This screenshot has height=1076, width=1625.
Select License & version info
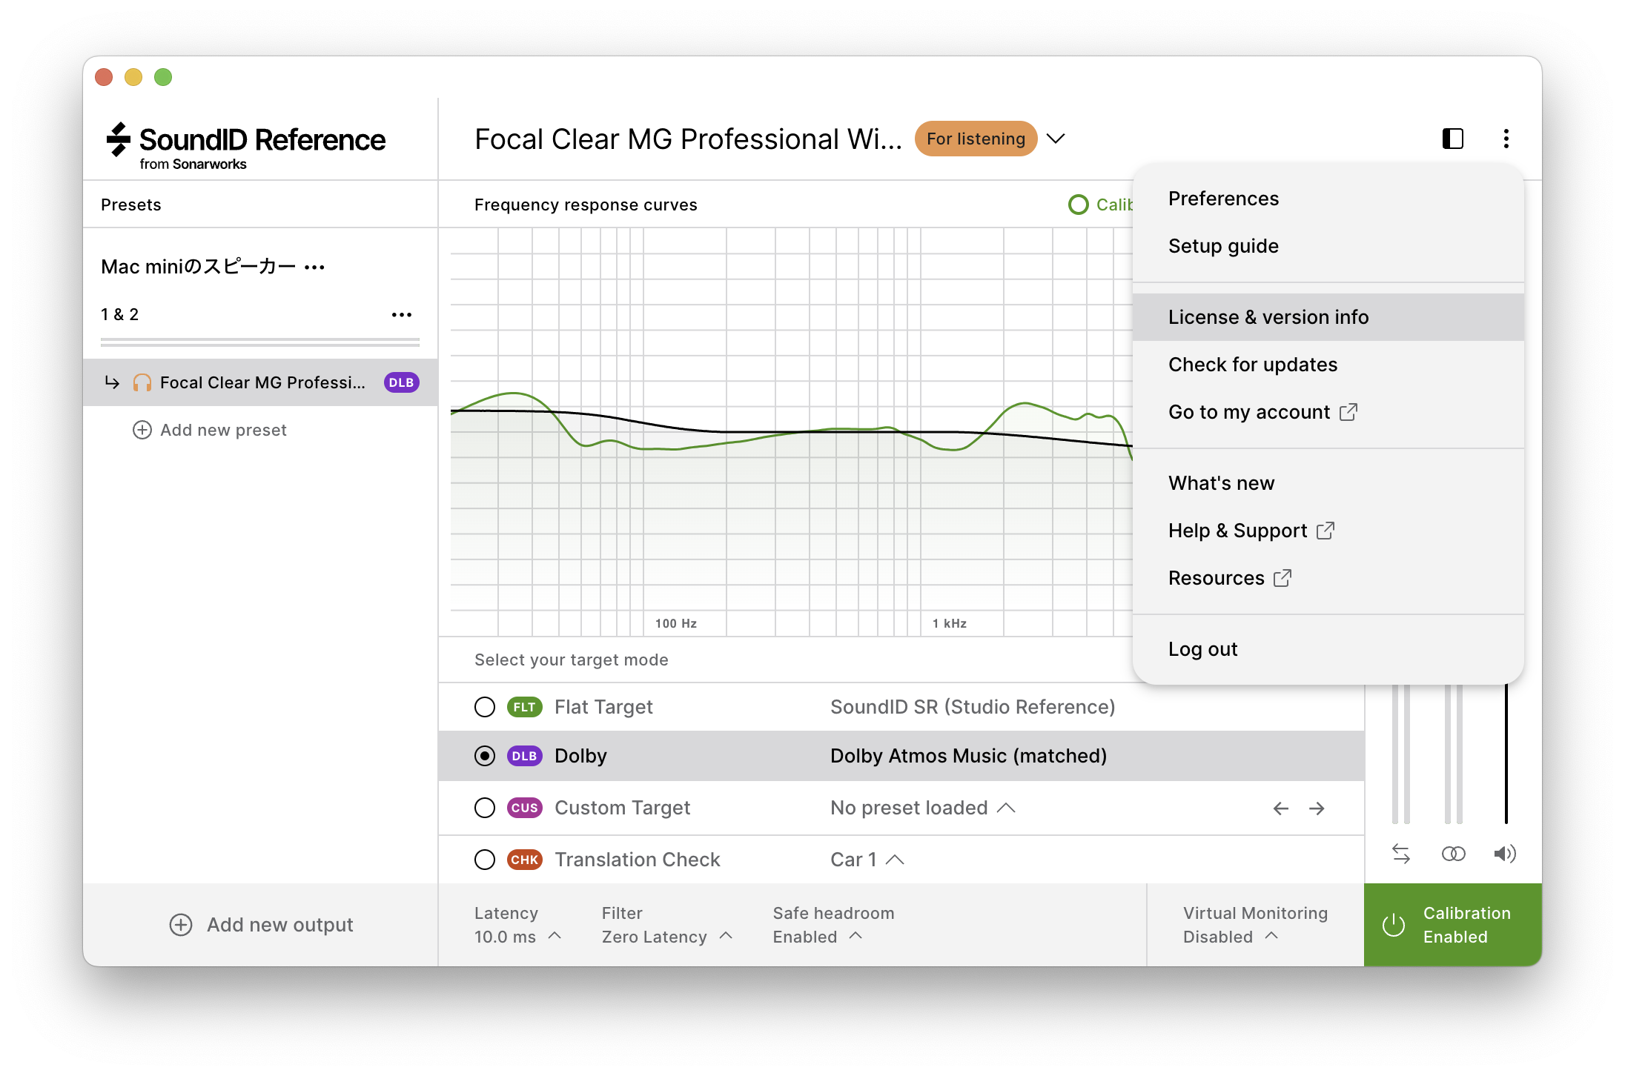tap(1328, 317)
